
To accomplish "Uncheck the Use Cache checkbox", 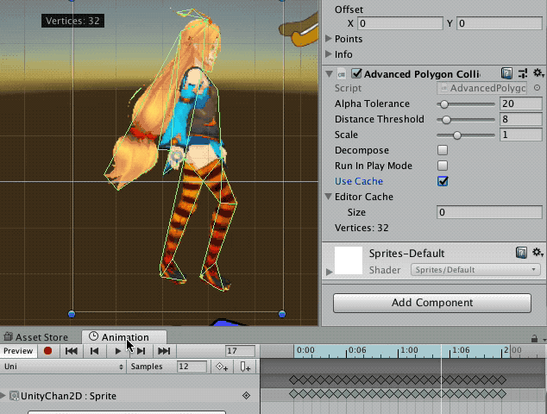I will click(443, 181).
